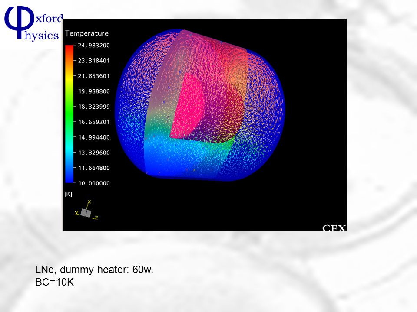The image size is (417, 312).
Task: Click legend value 16.659201
Action: pos(94,122)
